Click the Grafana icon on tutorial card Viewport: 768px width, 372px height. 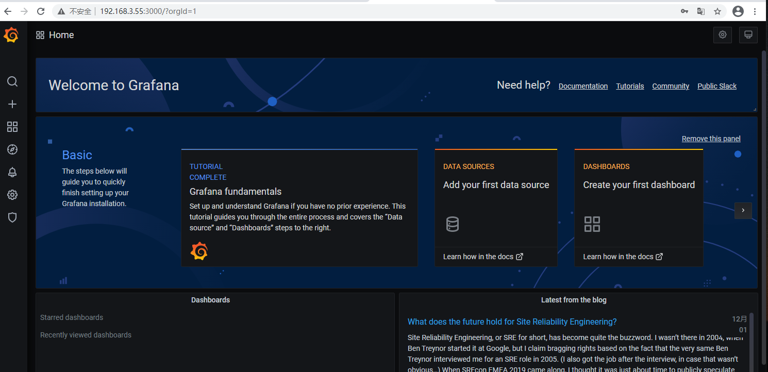point(199,251)
